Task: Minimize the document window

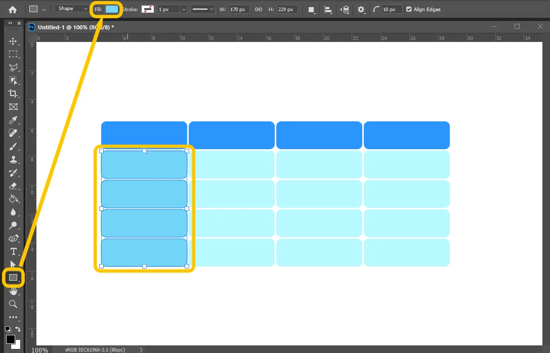Action: click(x=494, y=26)
